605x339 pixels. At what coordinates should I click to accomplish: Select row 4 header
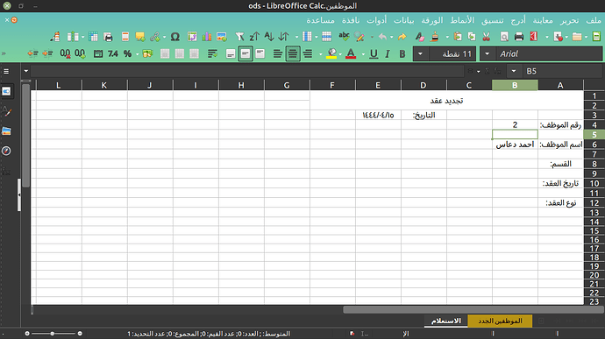click(x=594, y=125)
